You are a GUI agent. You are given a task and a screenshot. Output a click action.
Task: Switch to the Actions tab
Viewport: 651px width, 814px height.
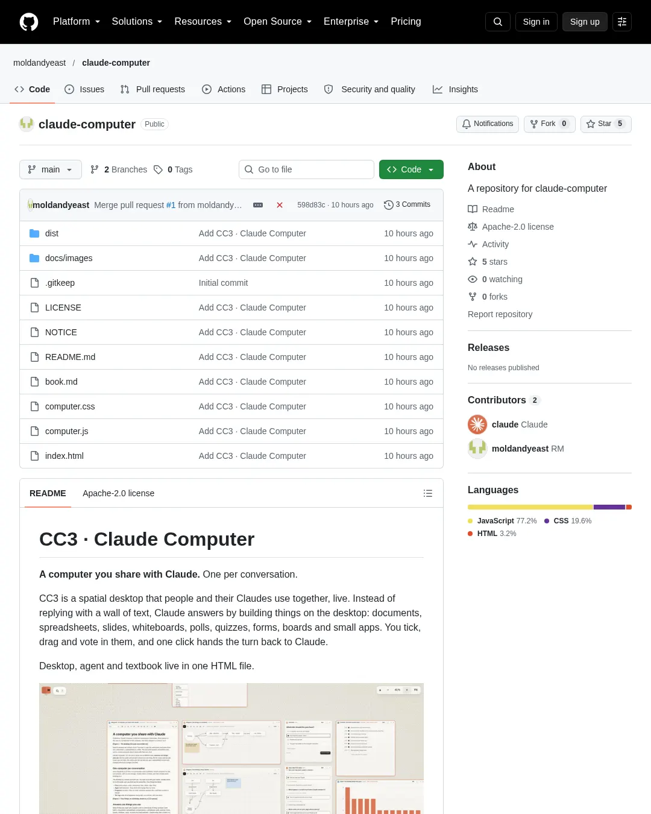click(224, 89)
